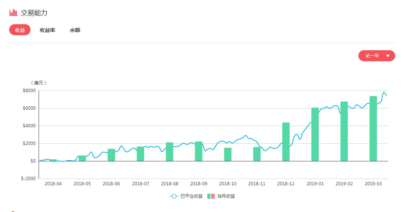The width and height of the screenshot is (404, 212).
Task: Toggle the 当月收益 legend bar series
Action: pos(221,196)
